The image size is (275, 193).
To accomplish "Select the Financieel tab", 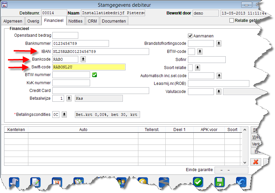I will click(54, 21).
